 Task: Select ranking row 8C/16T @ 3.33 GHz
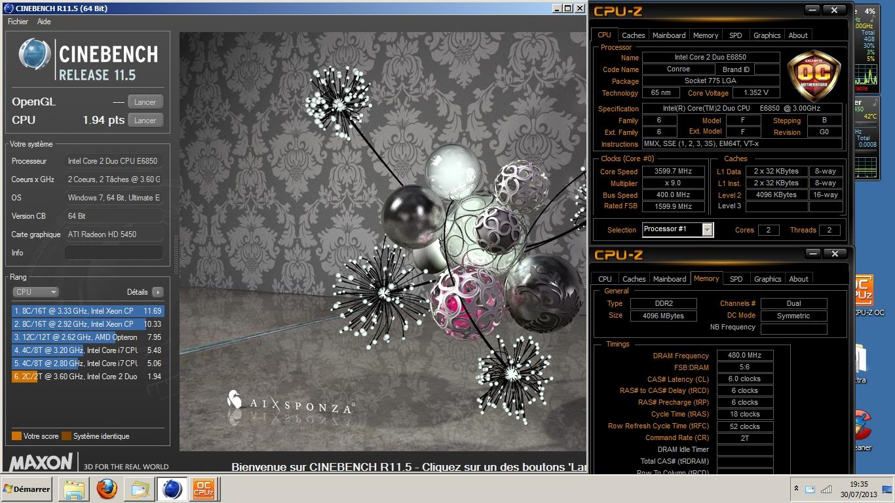tap(88, 311)
